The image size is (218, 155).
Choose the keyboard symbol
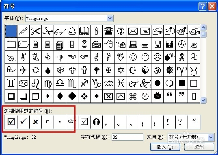click(97, 44)
